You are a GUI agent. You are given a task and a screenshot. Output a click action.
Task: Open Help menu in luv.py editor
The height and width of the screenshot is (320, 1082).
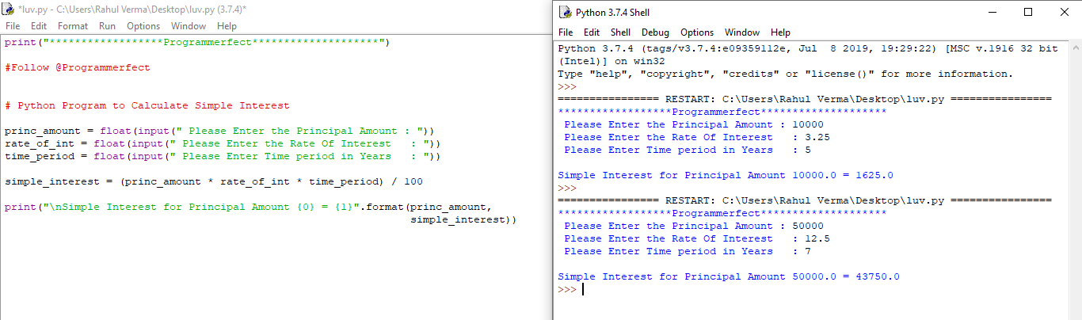(x=226, y=26)
